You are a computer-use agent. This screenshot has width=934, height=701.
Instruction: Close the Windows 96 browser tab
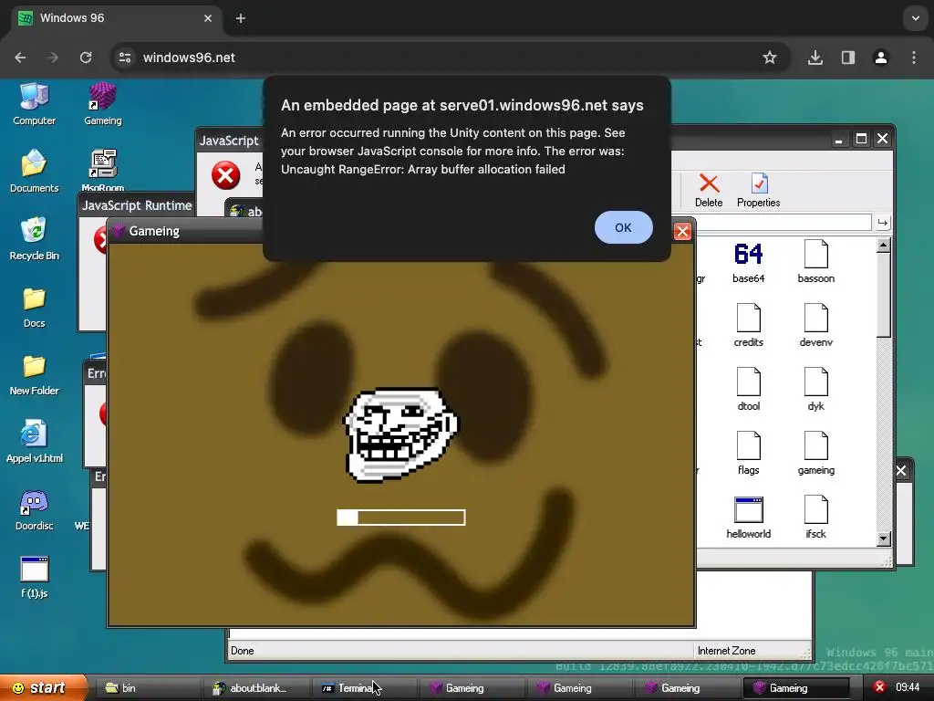(x=208, y=18)
